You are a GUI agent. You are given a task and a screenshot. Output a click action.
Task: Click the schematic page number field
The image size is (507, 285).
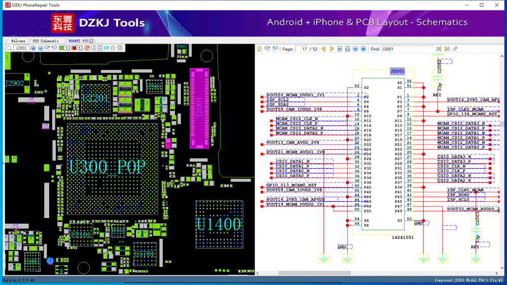point(302,49)
